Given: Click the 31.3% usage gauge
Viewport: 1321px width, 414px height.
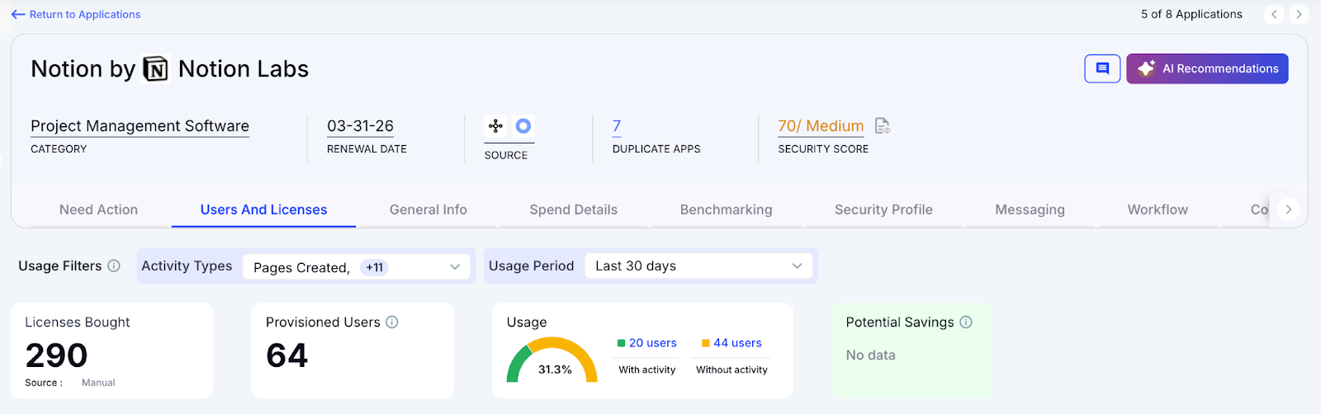Looking at the screenshot, I should (x=552, y=361).
